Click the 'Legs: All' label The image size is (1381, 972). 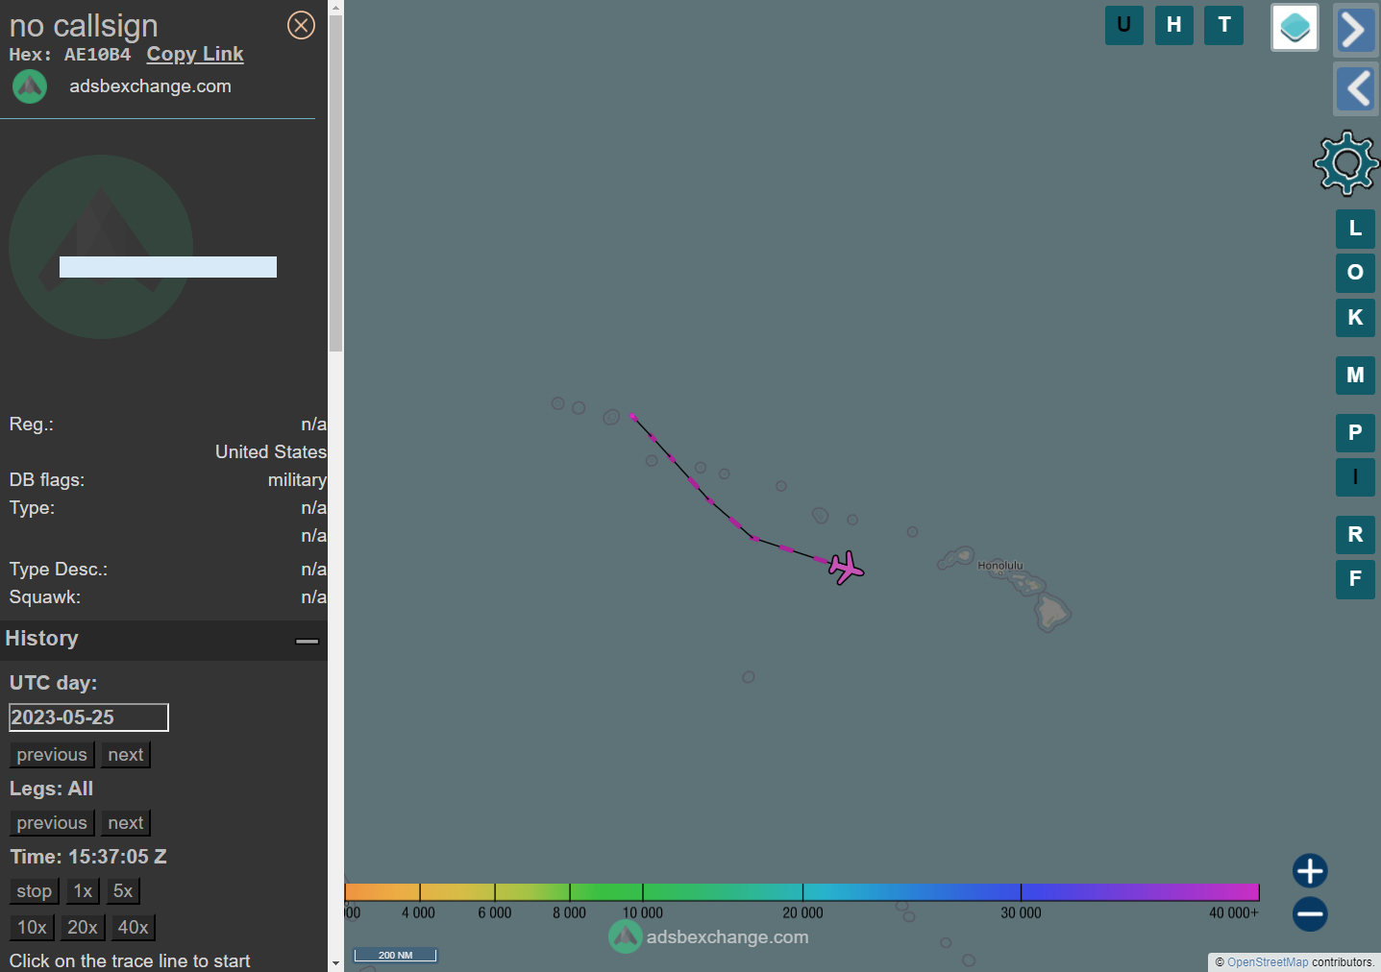click(x=51, y=789)
